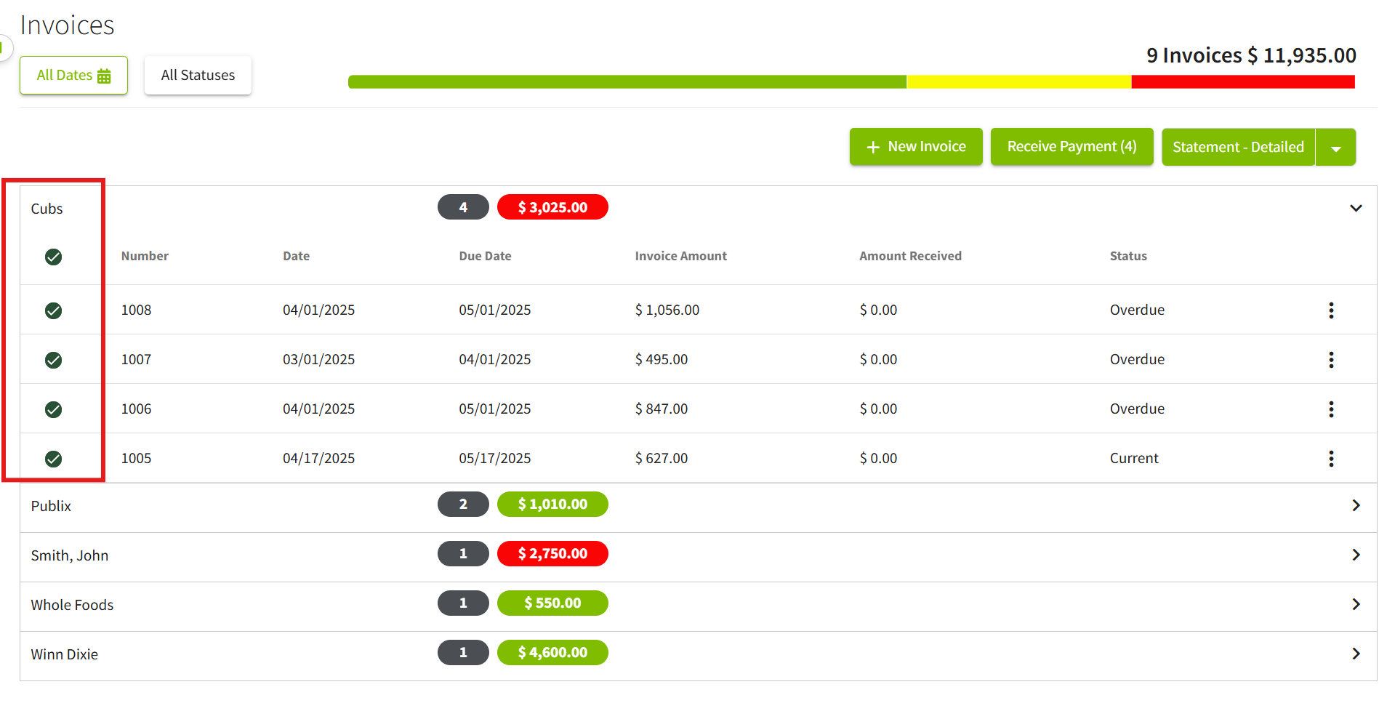The height and width of the screenshot is (727, 1379).
Task: Click due date 05/17/2025
Action: [x=494, y=458]
